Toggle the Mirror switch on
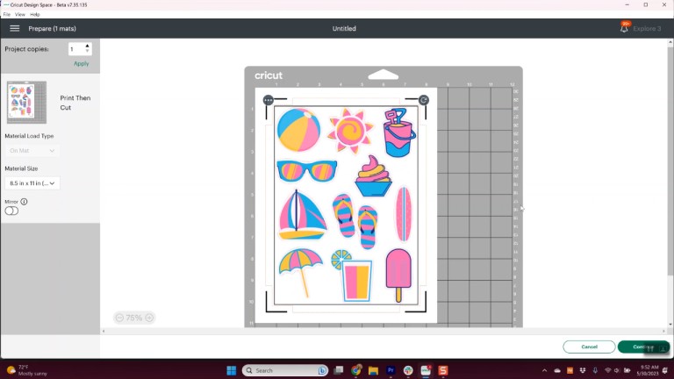This screenshot has height=379, width=674. 11,211
